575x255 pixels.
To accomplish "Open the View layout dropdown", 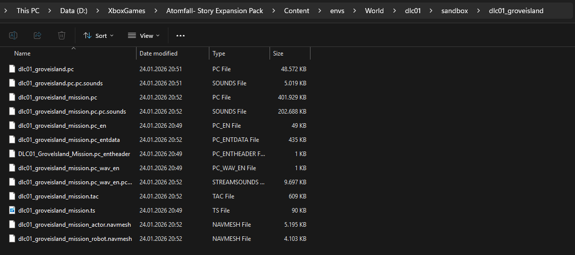I will tap(144, 35).
